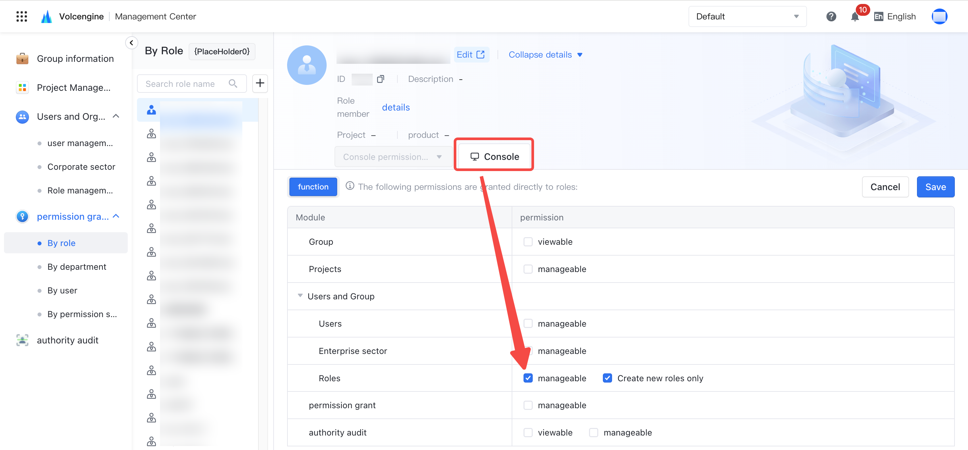Viewport: 968px width, 450px height.
Task: Collapse the Users and Group tree row
Action: (300, 296)
